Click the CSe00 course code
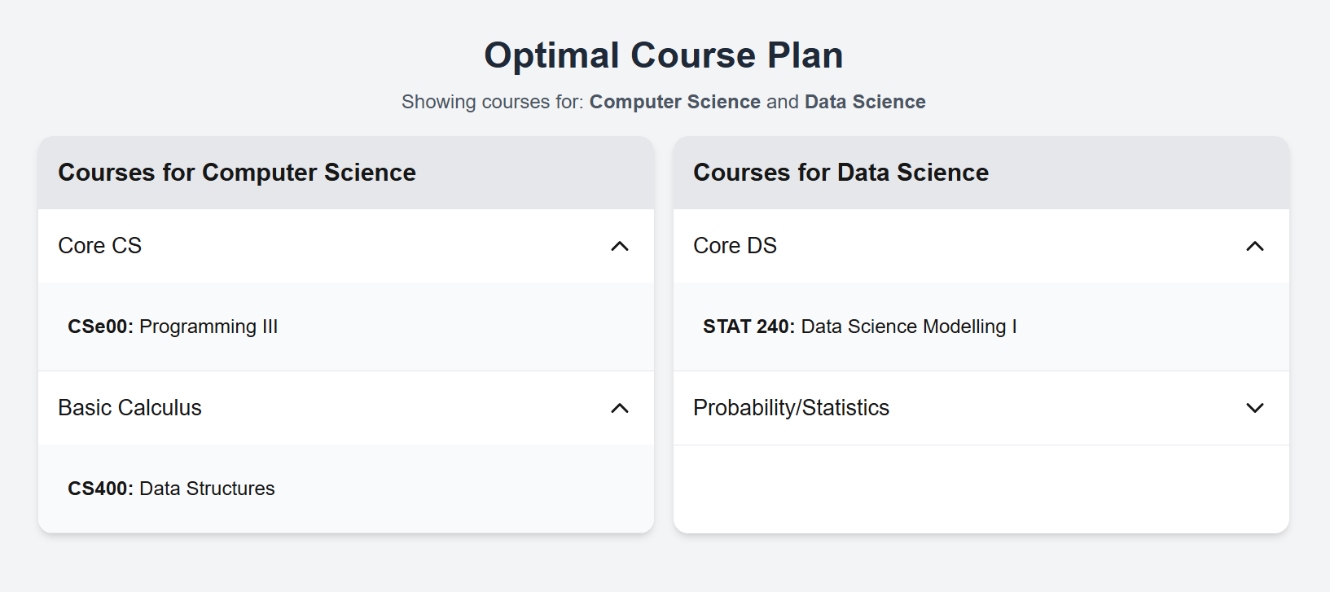 [100, 327]
